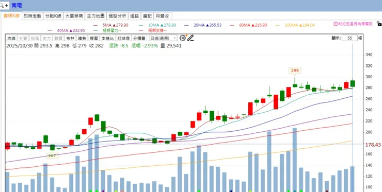Click the 40MA legend line swatch
Screen dimensions: 382x192
click(x=50, y=30)
